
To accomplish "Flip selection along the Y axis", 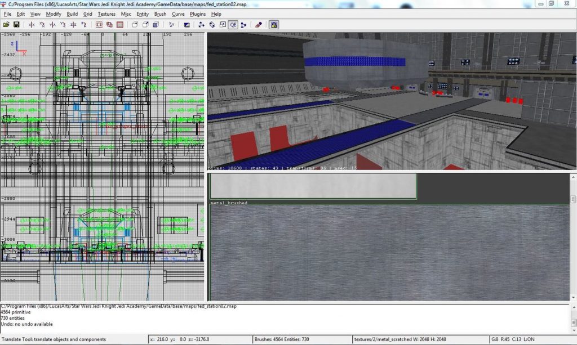I will click(52, 25).
